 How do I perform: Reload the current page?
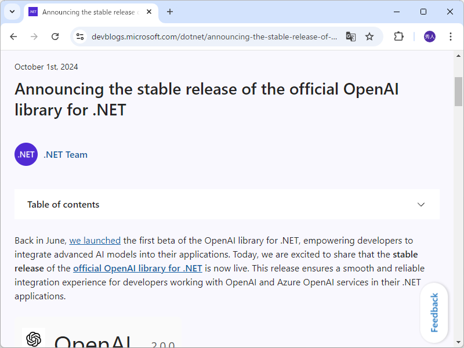tap(55, 36)
